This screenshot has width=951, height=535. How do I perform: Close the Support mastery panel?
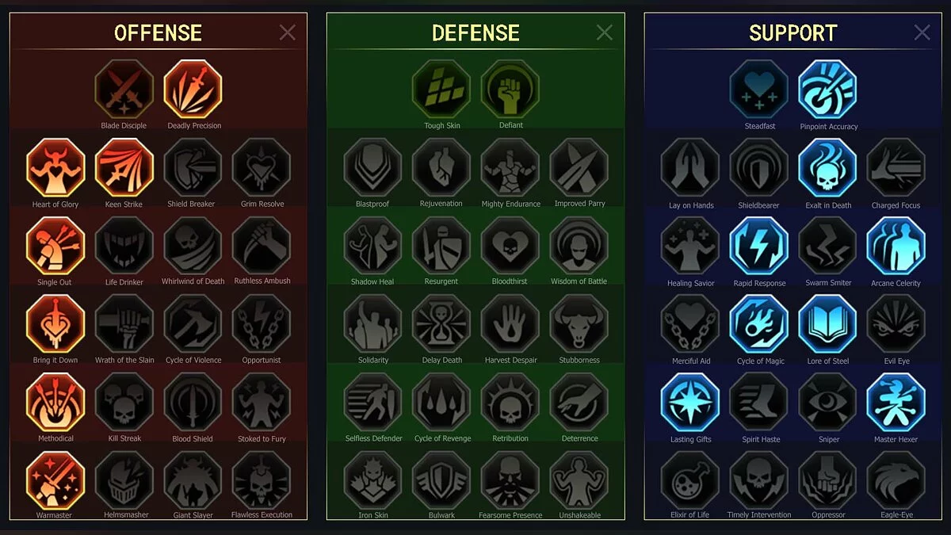pos(922,32)
